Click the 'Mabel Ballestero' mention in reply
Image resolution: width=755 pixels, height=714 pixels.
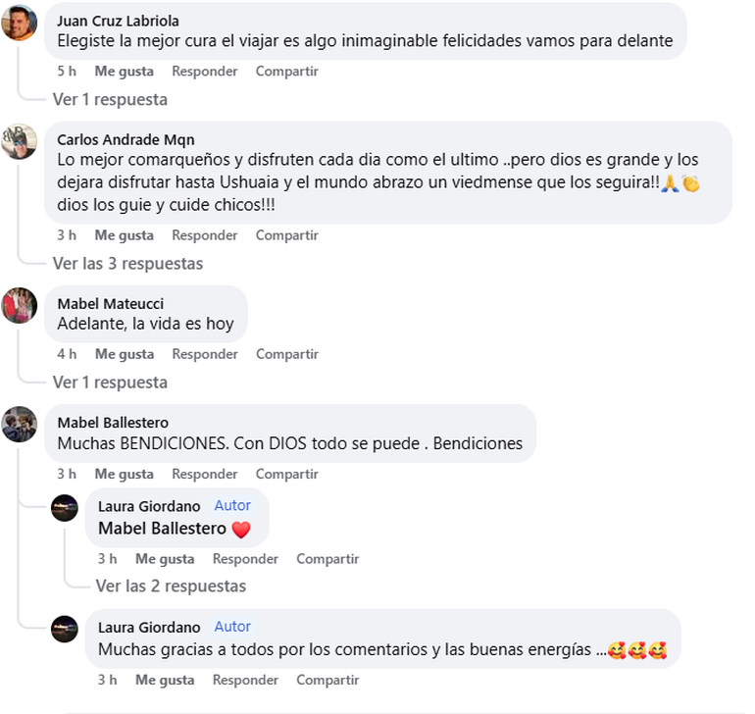[x=163, y=530]
